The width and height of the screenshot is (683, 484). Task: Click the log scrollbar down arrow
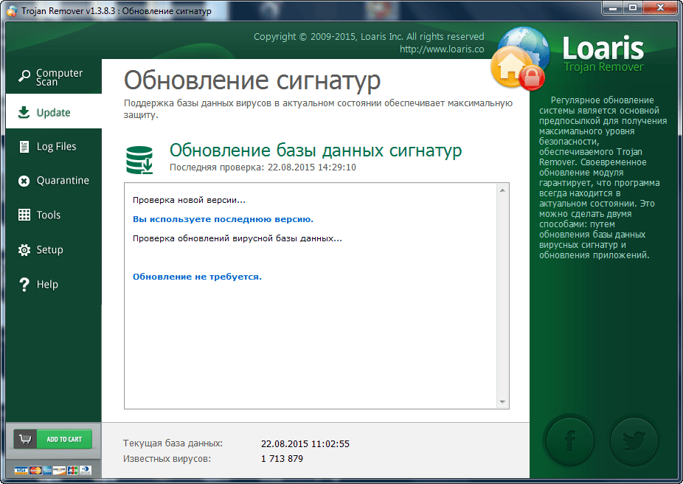(502, 401)
